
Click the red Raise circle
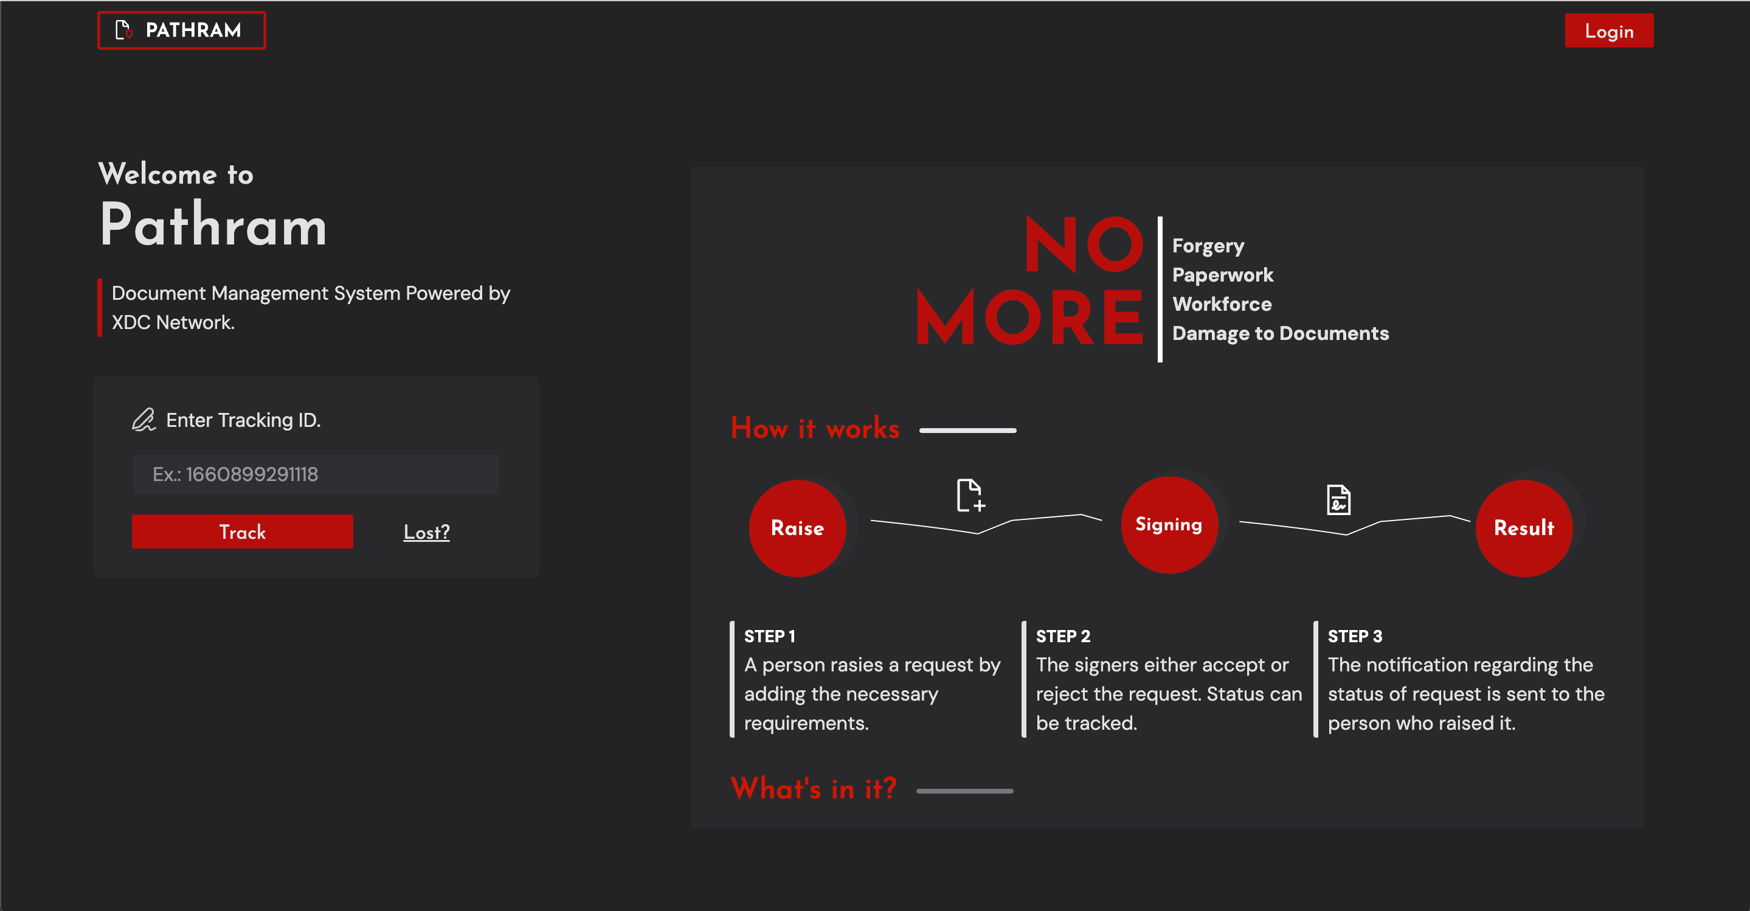point(797,528)
